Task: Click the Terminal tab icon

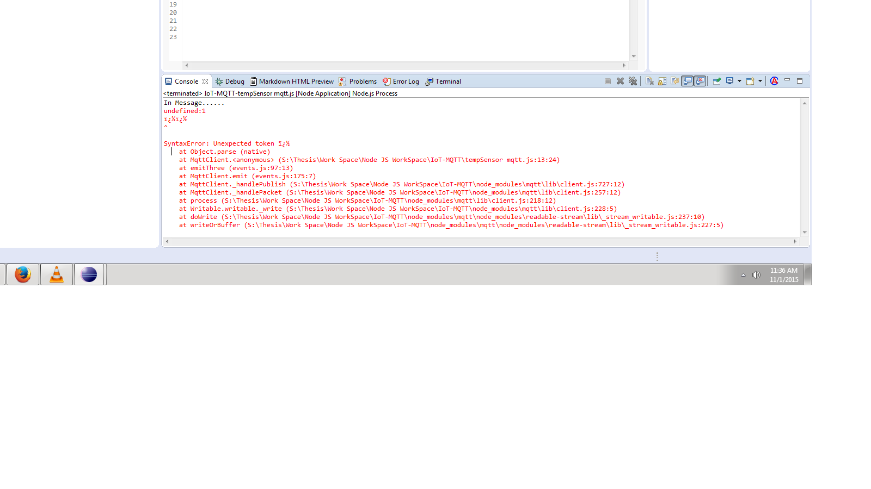Action: coord(429,81)
